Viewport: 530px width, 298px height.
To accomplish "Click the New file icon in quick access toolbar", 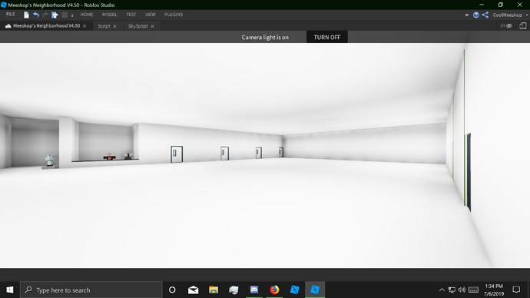I will coord(26,15).
